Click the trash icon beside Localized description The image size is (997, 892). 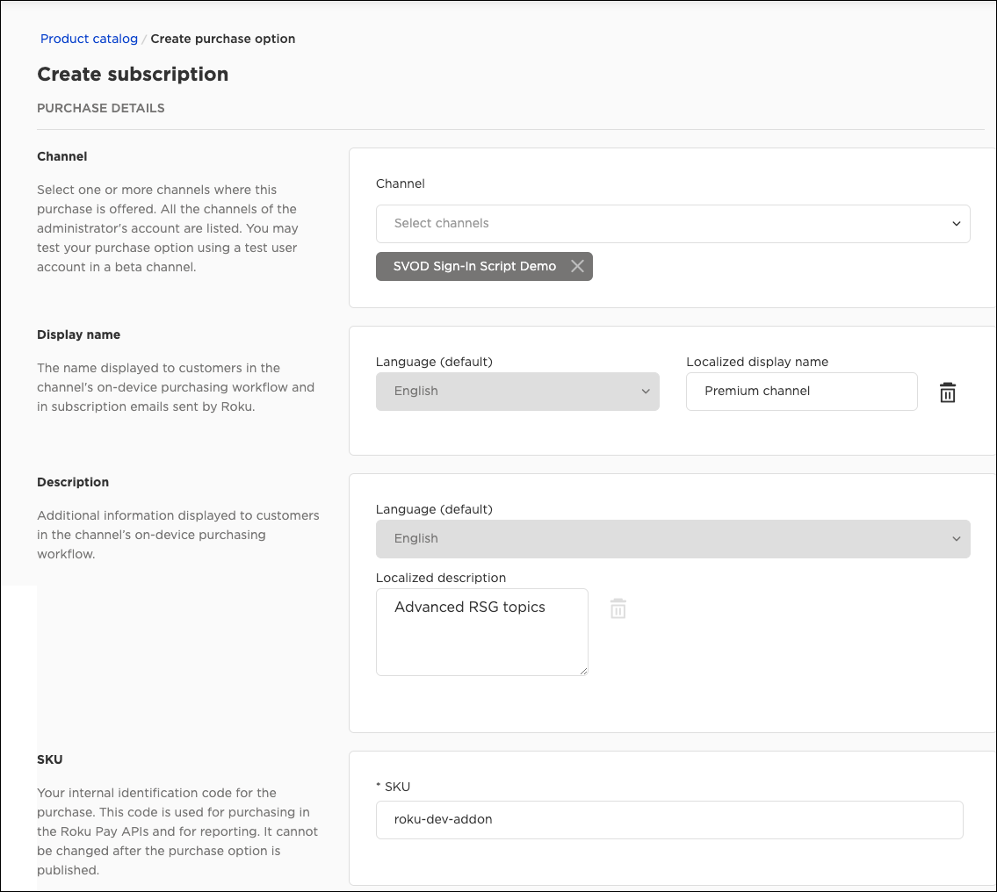(618, 608)
